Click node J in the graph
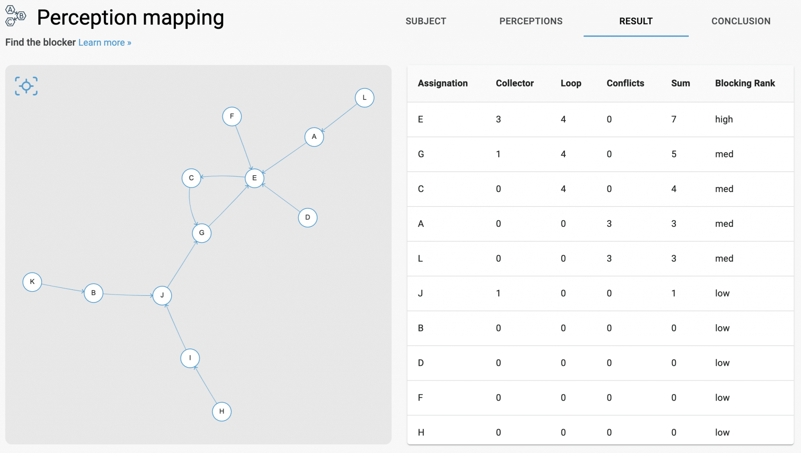This screenshot has height=453, width=801. [162, 295]
